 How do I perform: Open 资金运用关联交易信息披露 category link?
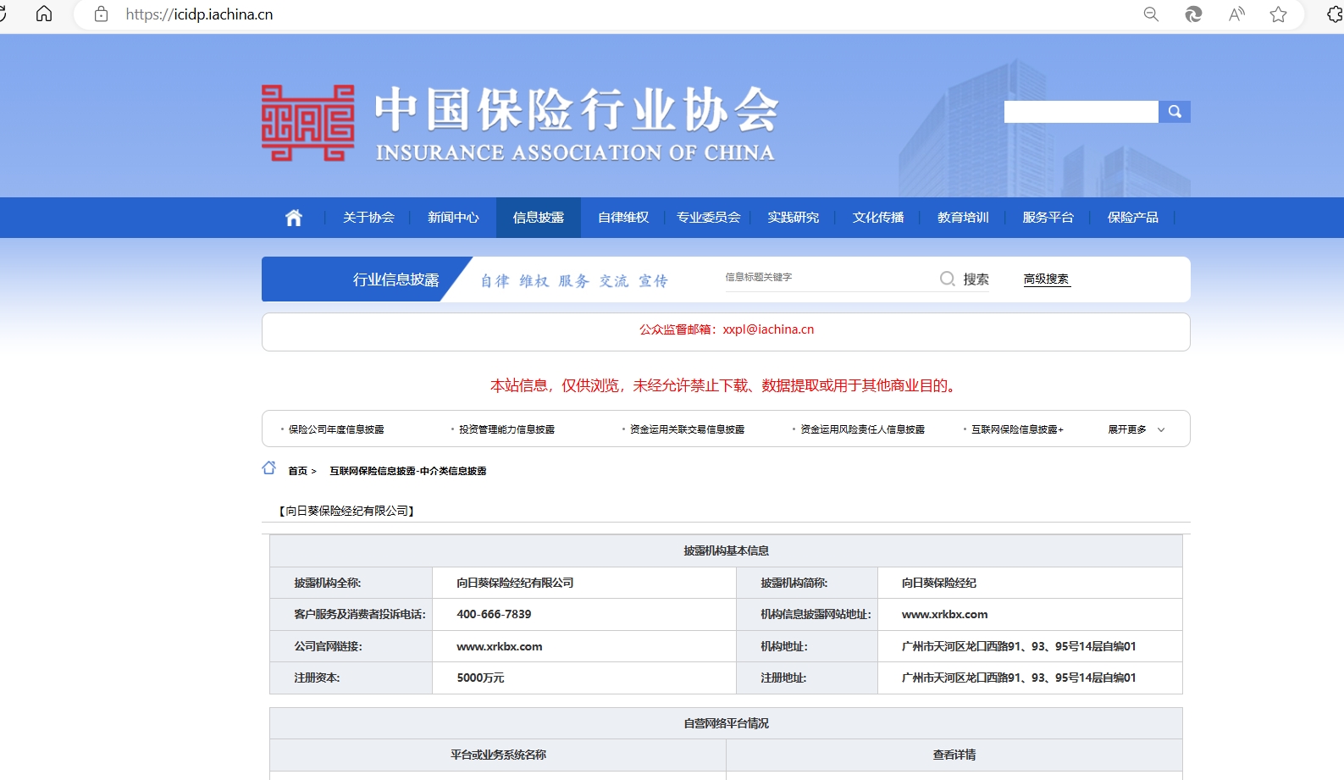[x=687, y=429]
